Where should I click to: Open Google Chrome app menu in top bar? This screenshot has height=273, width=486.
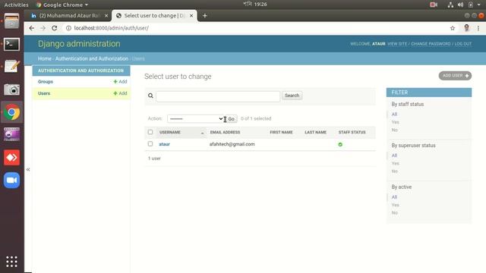point(62,5)
